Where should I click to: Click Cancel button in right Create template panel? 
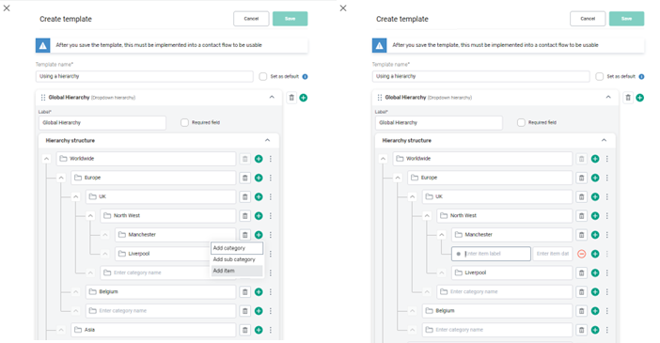click(x=588, y=19)
